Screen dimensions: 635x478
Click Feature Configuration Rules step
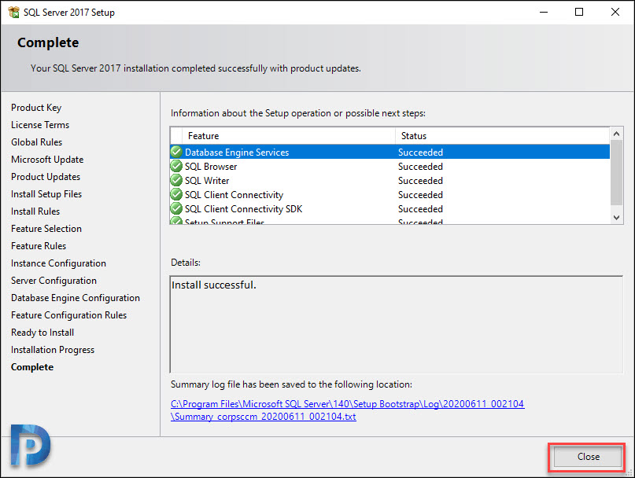coord(68,315)
